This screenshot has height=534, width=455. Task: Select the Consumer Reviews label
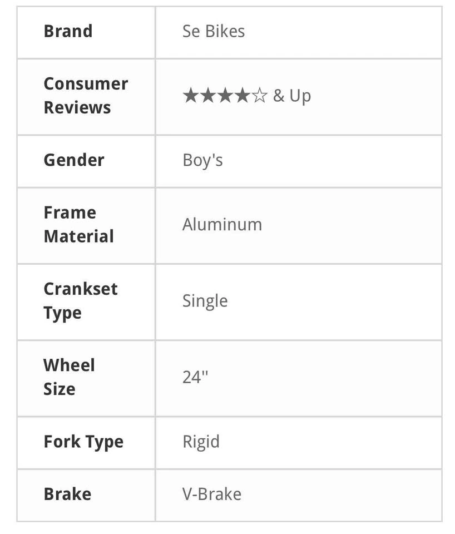[86, 95]
